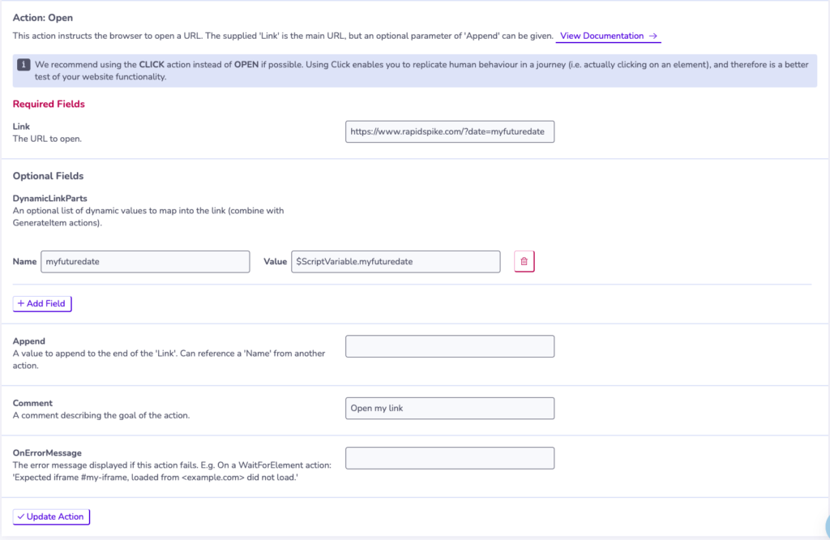The height and width of the screenshot is (540, 830).
Task: Click the Link label text
Action: click(x=21, y=126)
